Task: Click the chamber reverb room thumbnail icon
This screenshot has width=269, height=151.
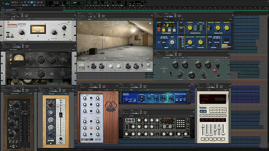Action: click(x=82, y=66)
